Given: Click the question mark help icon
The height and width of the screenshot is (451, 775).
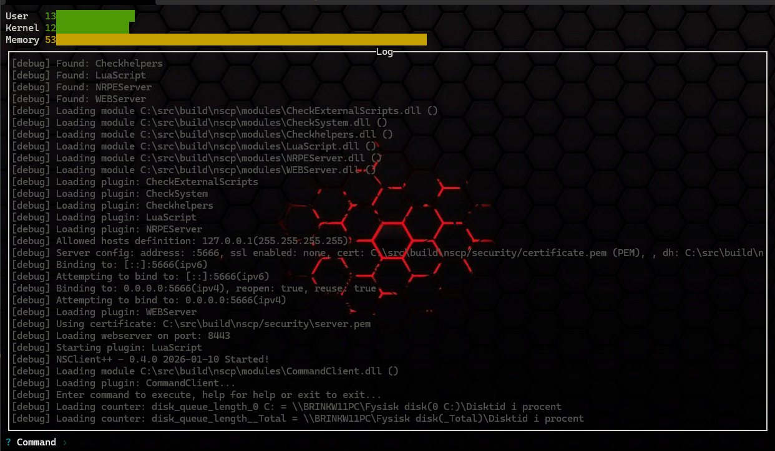Looking at the screenshot, I should (x=7, y=442).
